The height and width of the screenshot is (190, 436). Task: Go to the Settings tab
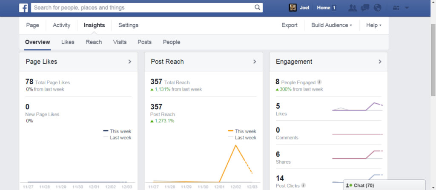[128, 25]
